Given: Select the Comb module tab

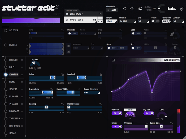Looking at the screenshot, I should (x=12, y=82).
